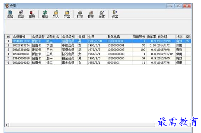Click the phone cell 18200000000
Viewport: 201px width, 133px height.
(x=119, y=58)
